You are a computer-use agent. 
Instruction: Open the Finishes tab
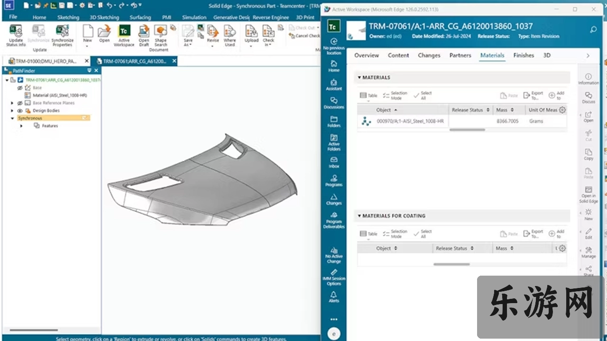click(524, 55)
